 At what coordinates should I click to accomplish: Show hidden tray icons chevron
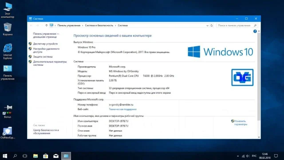click(238, 156)
